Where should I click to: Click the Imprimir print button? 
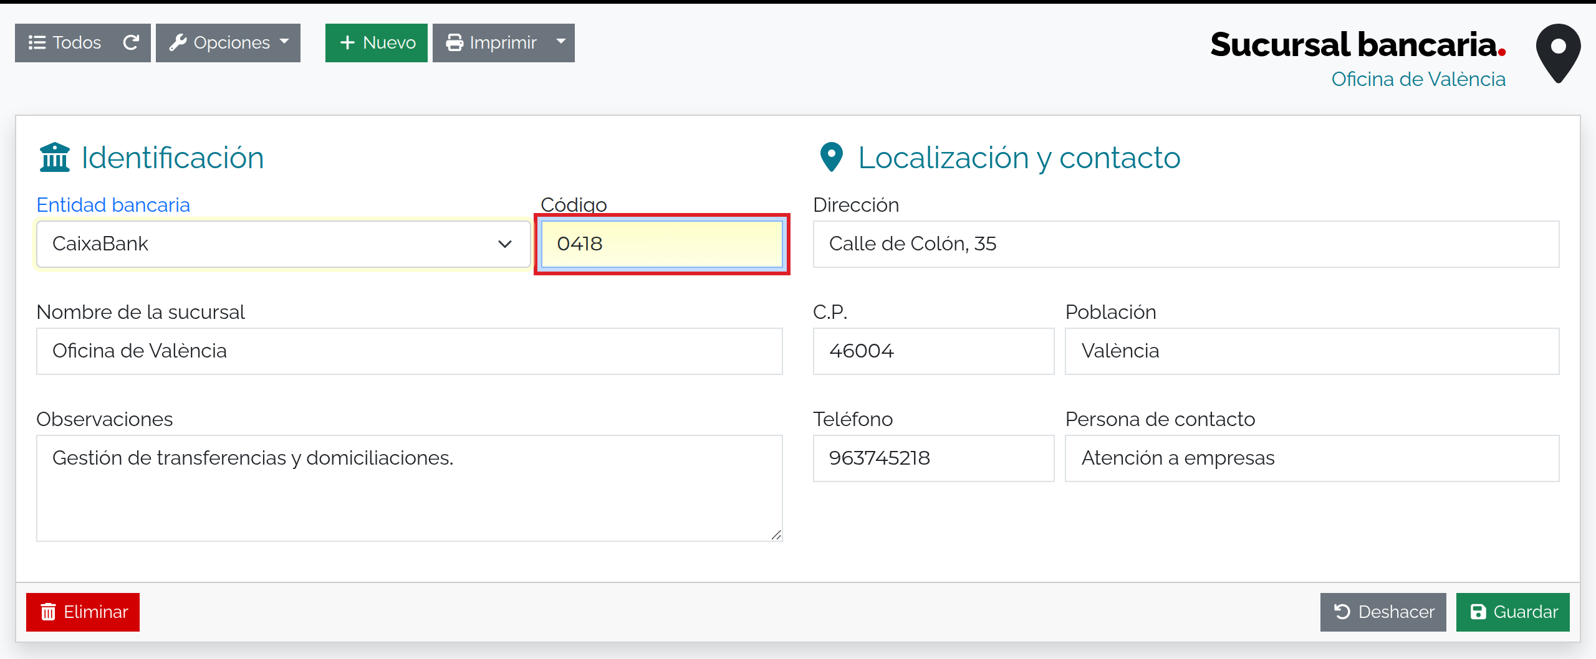[x=491, y=42]
